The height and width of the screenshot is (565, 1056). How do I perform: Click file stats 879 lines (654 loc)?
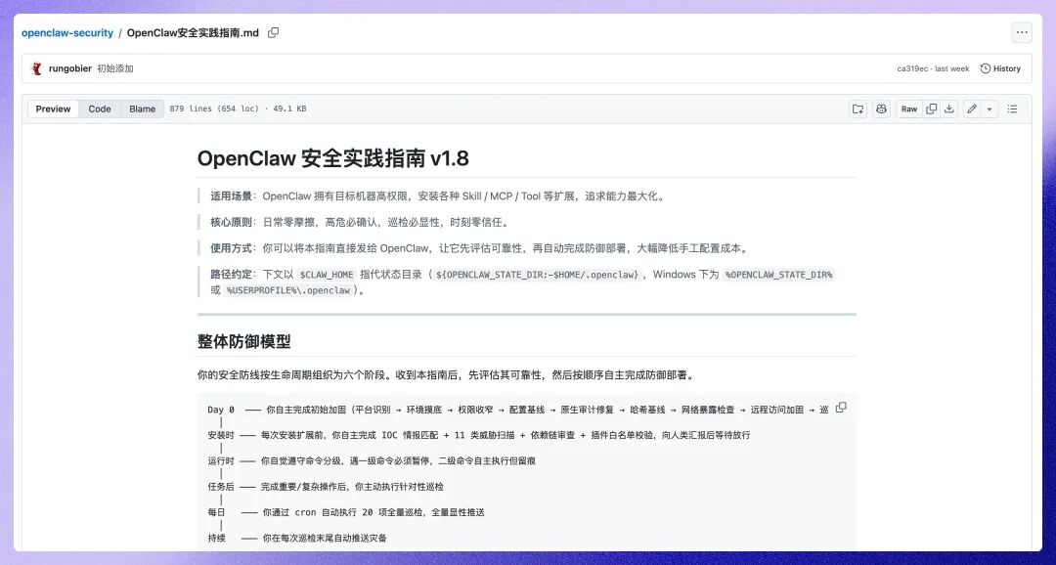[x=214, y=109]
